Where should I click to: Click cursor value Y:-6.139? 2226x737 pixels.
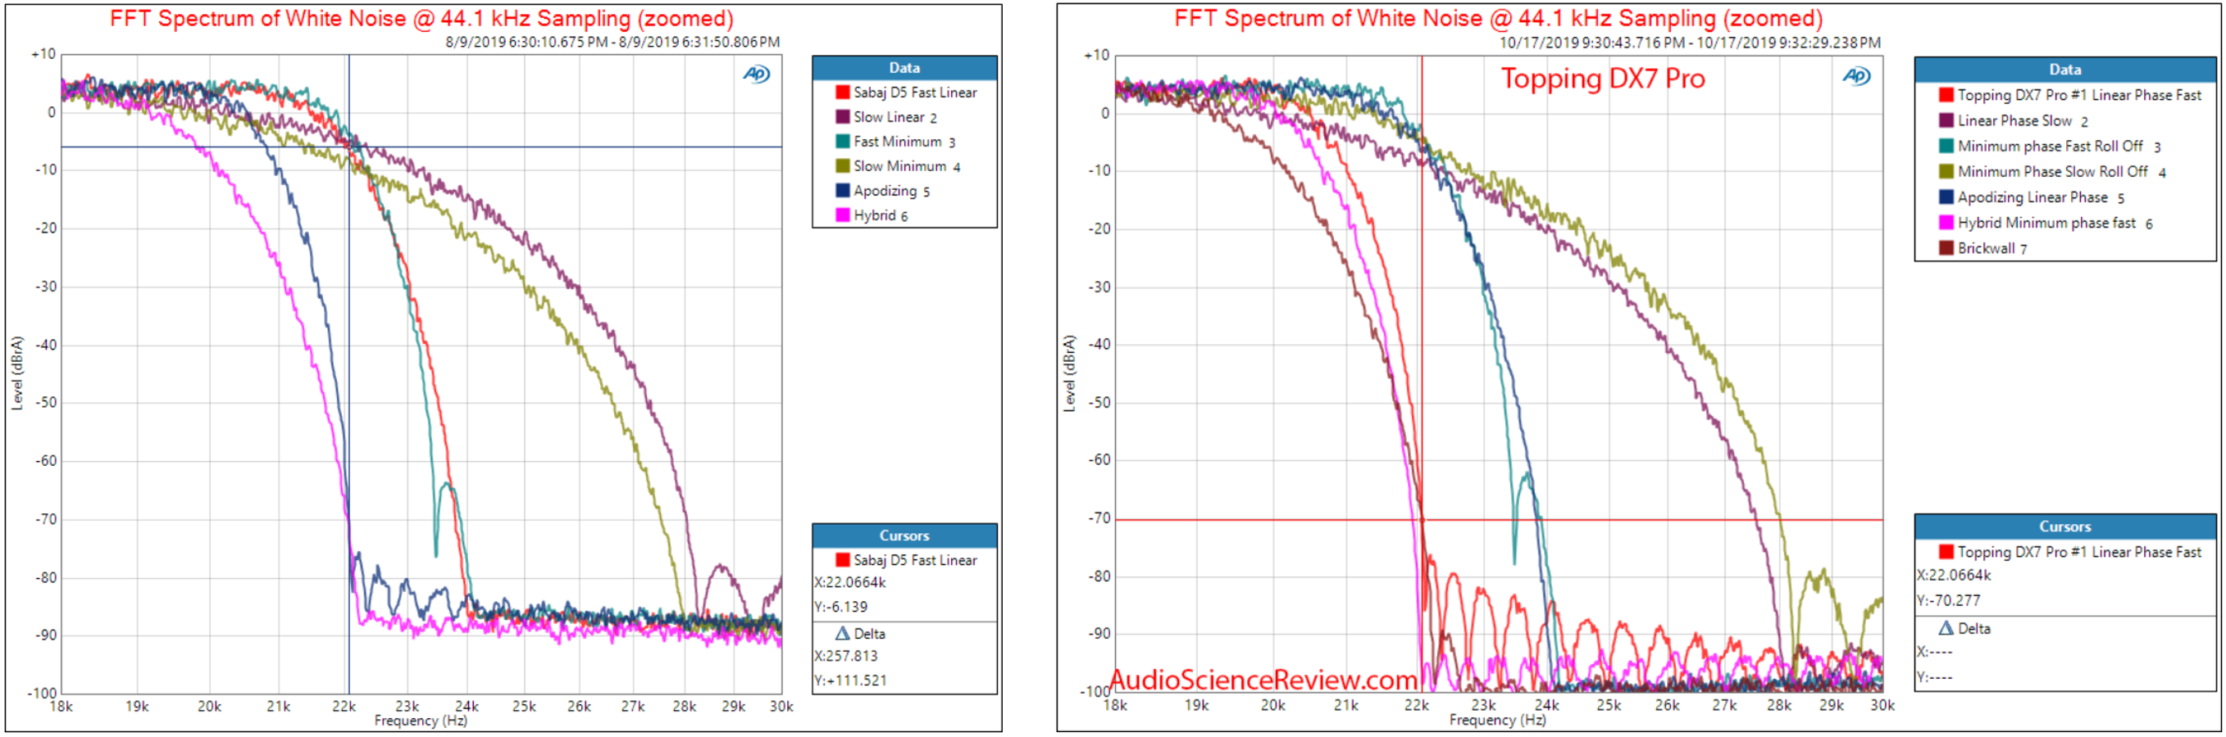(x=841, y=607)
